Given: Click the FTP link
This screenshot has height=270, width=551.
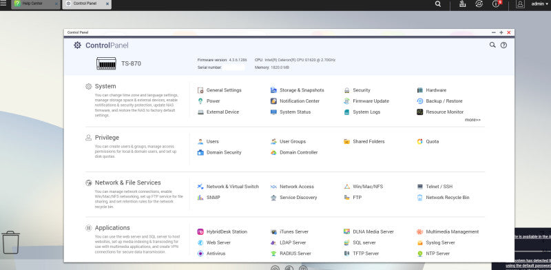Looking at the screenshot, I should pos(357,198).
